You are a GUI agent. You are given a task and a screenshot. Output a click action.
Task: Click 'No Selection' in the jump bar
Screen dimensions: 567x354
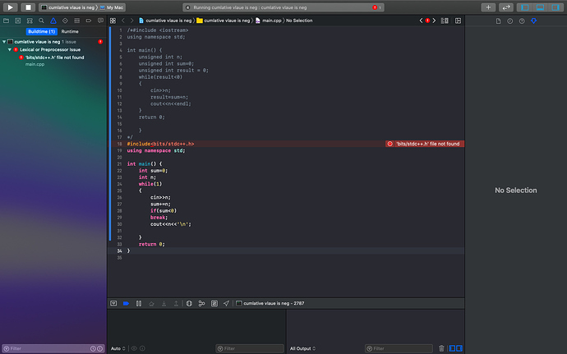click(x=299, y=21)
